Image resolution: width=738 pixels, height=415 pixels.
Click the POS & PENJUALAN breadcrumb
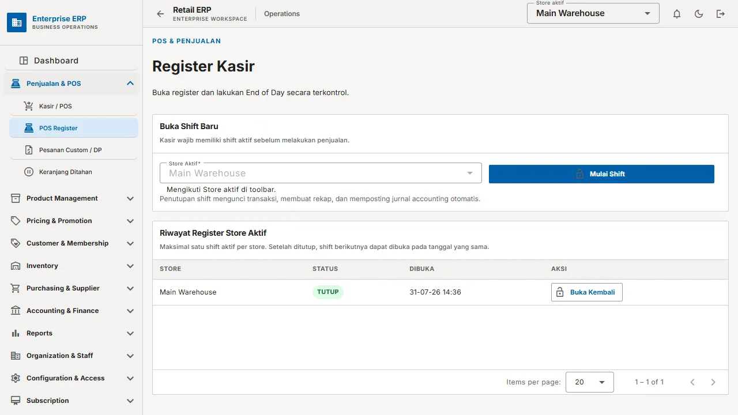coord(186,41)
